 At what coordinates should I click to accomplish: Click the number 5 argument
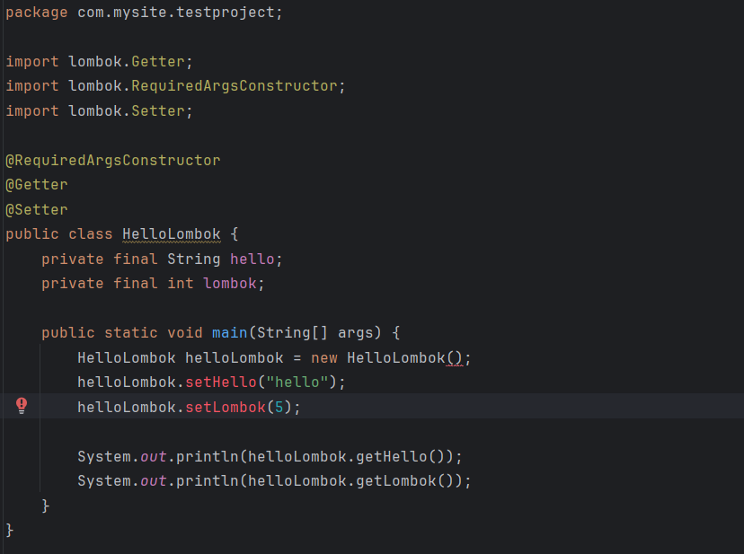(279, 408)
